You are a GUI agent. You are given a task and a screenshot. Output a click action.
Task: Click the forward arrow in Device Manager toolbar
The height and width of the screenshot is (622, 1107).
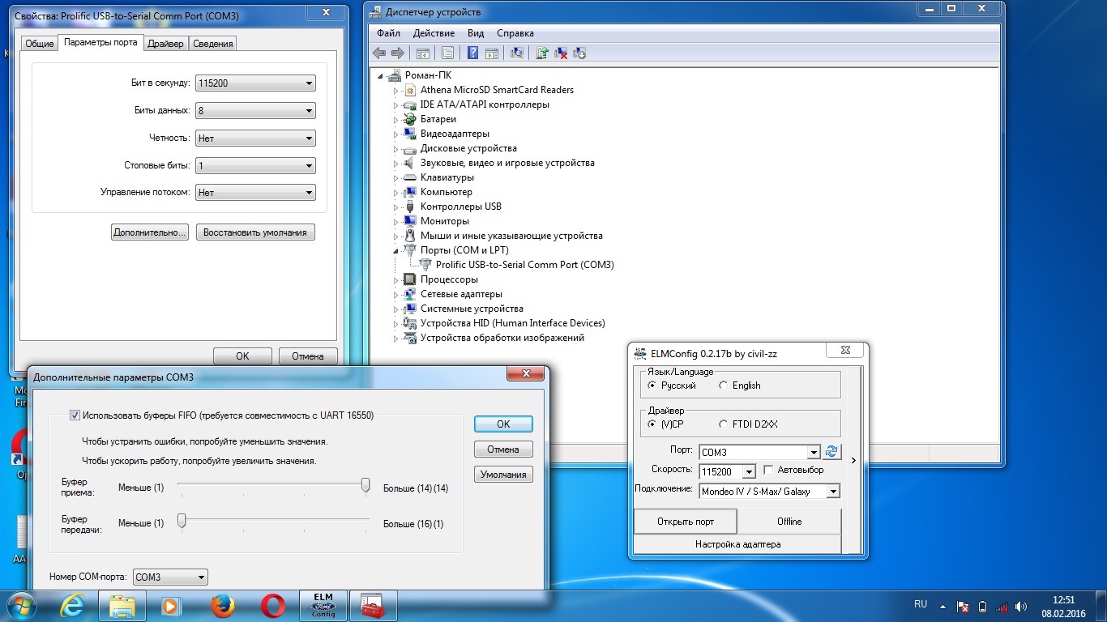coord(397,53)
